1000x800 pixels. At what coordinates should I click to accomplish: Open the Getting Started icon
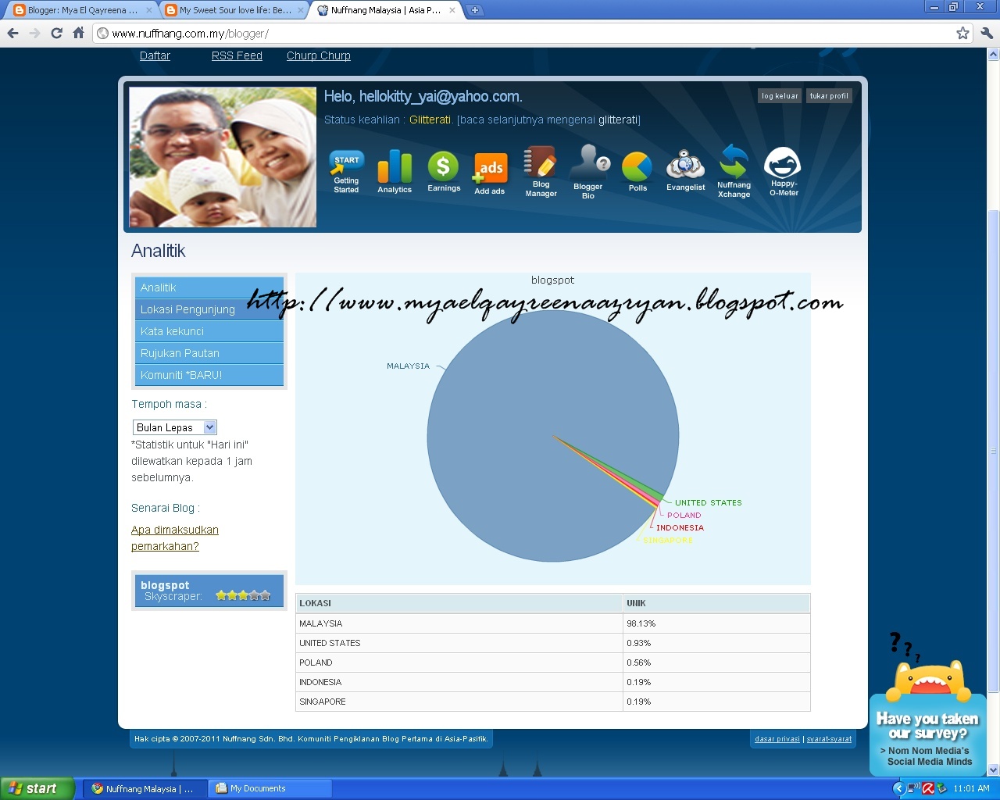(x=346, y=171)
